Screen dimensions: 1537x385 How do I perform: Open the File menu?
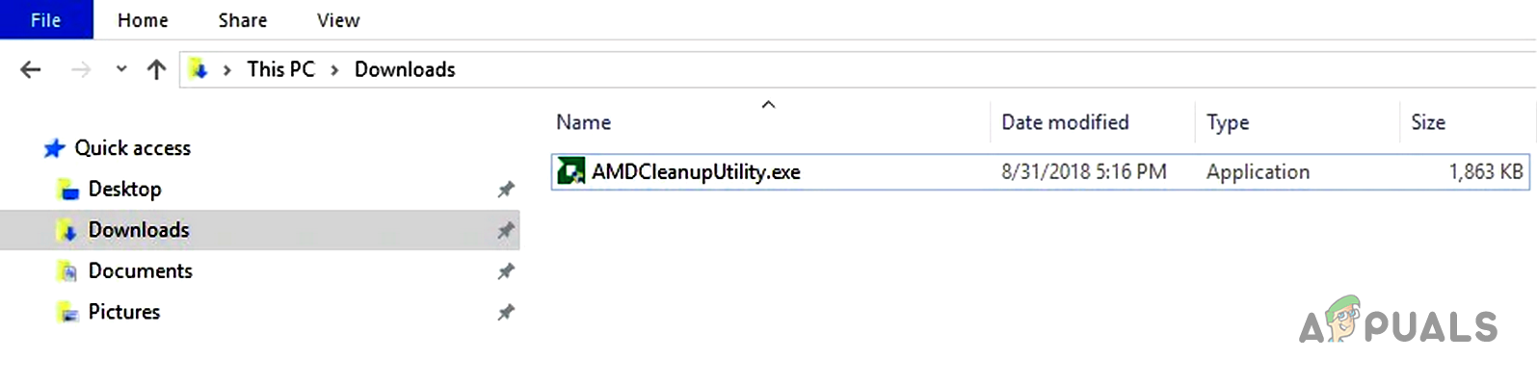[46, 20]
